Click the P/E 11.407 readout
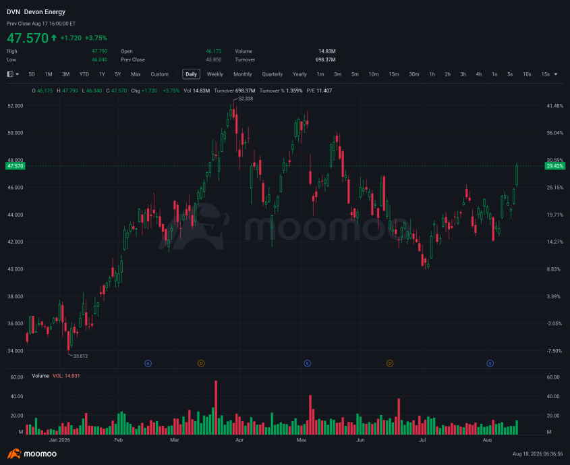The image size is (570, 465). coord(319,90)
